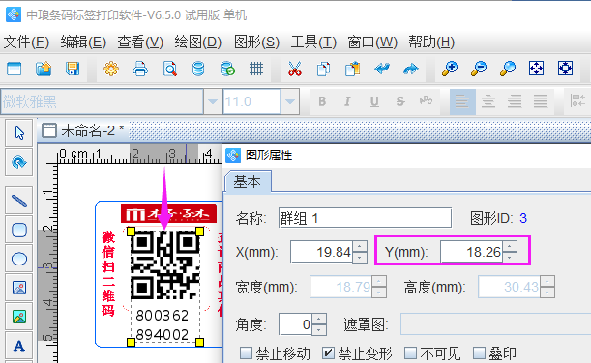Paste with the clipboard icon
The width and height of the screenshot is (591, 363).
353,69
